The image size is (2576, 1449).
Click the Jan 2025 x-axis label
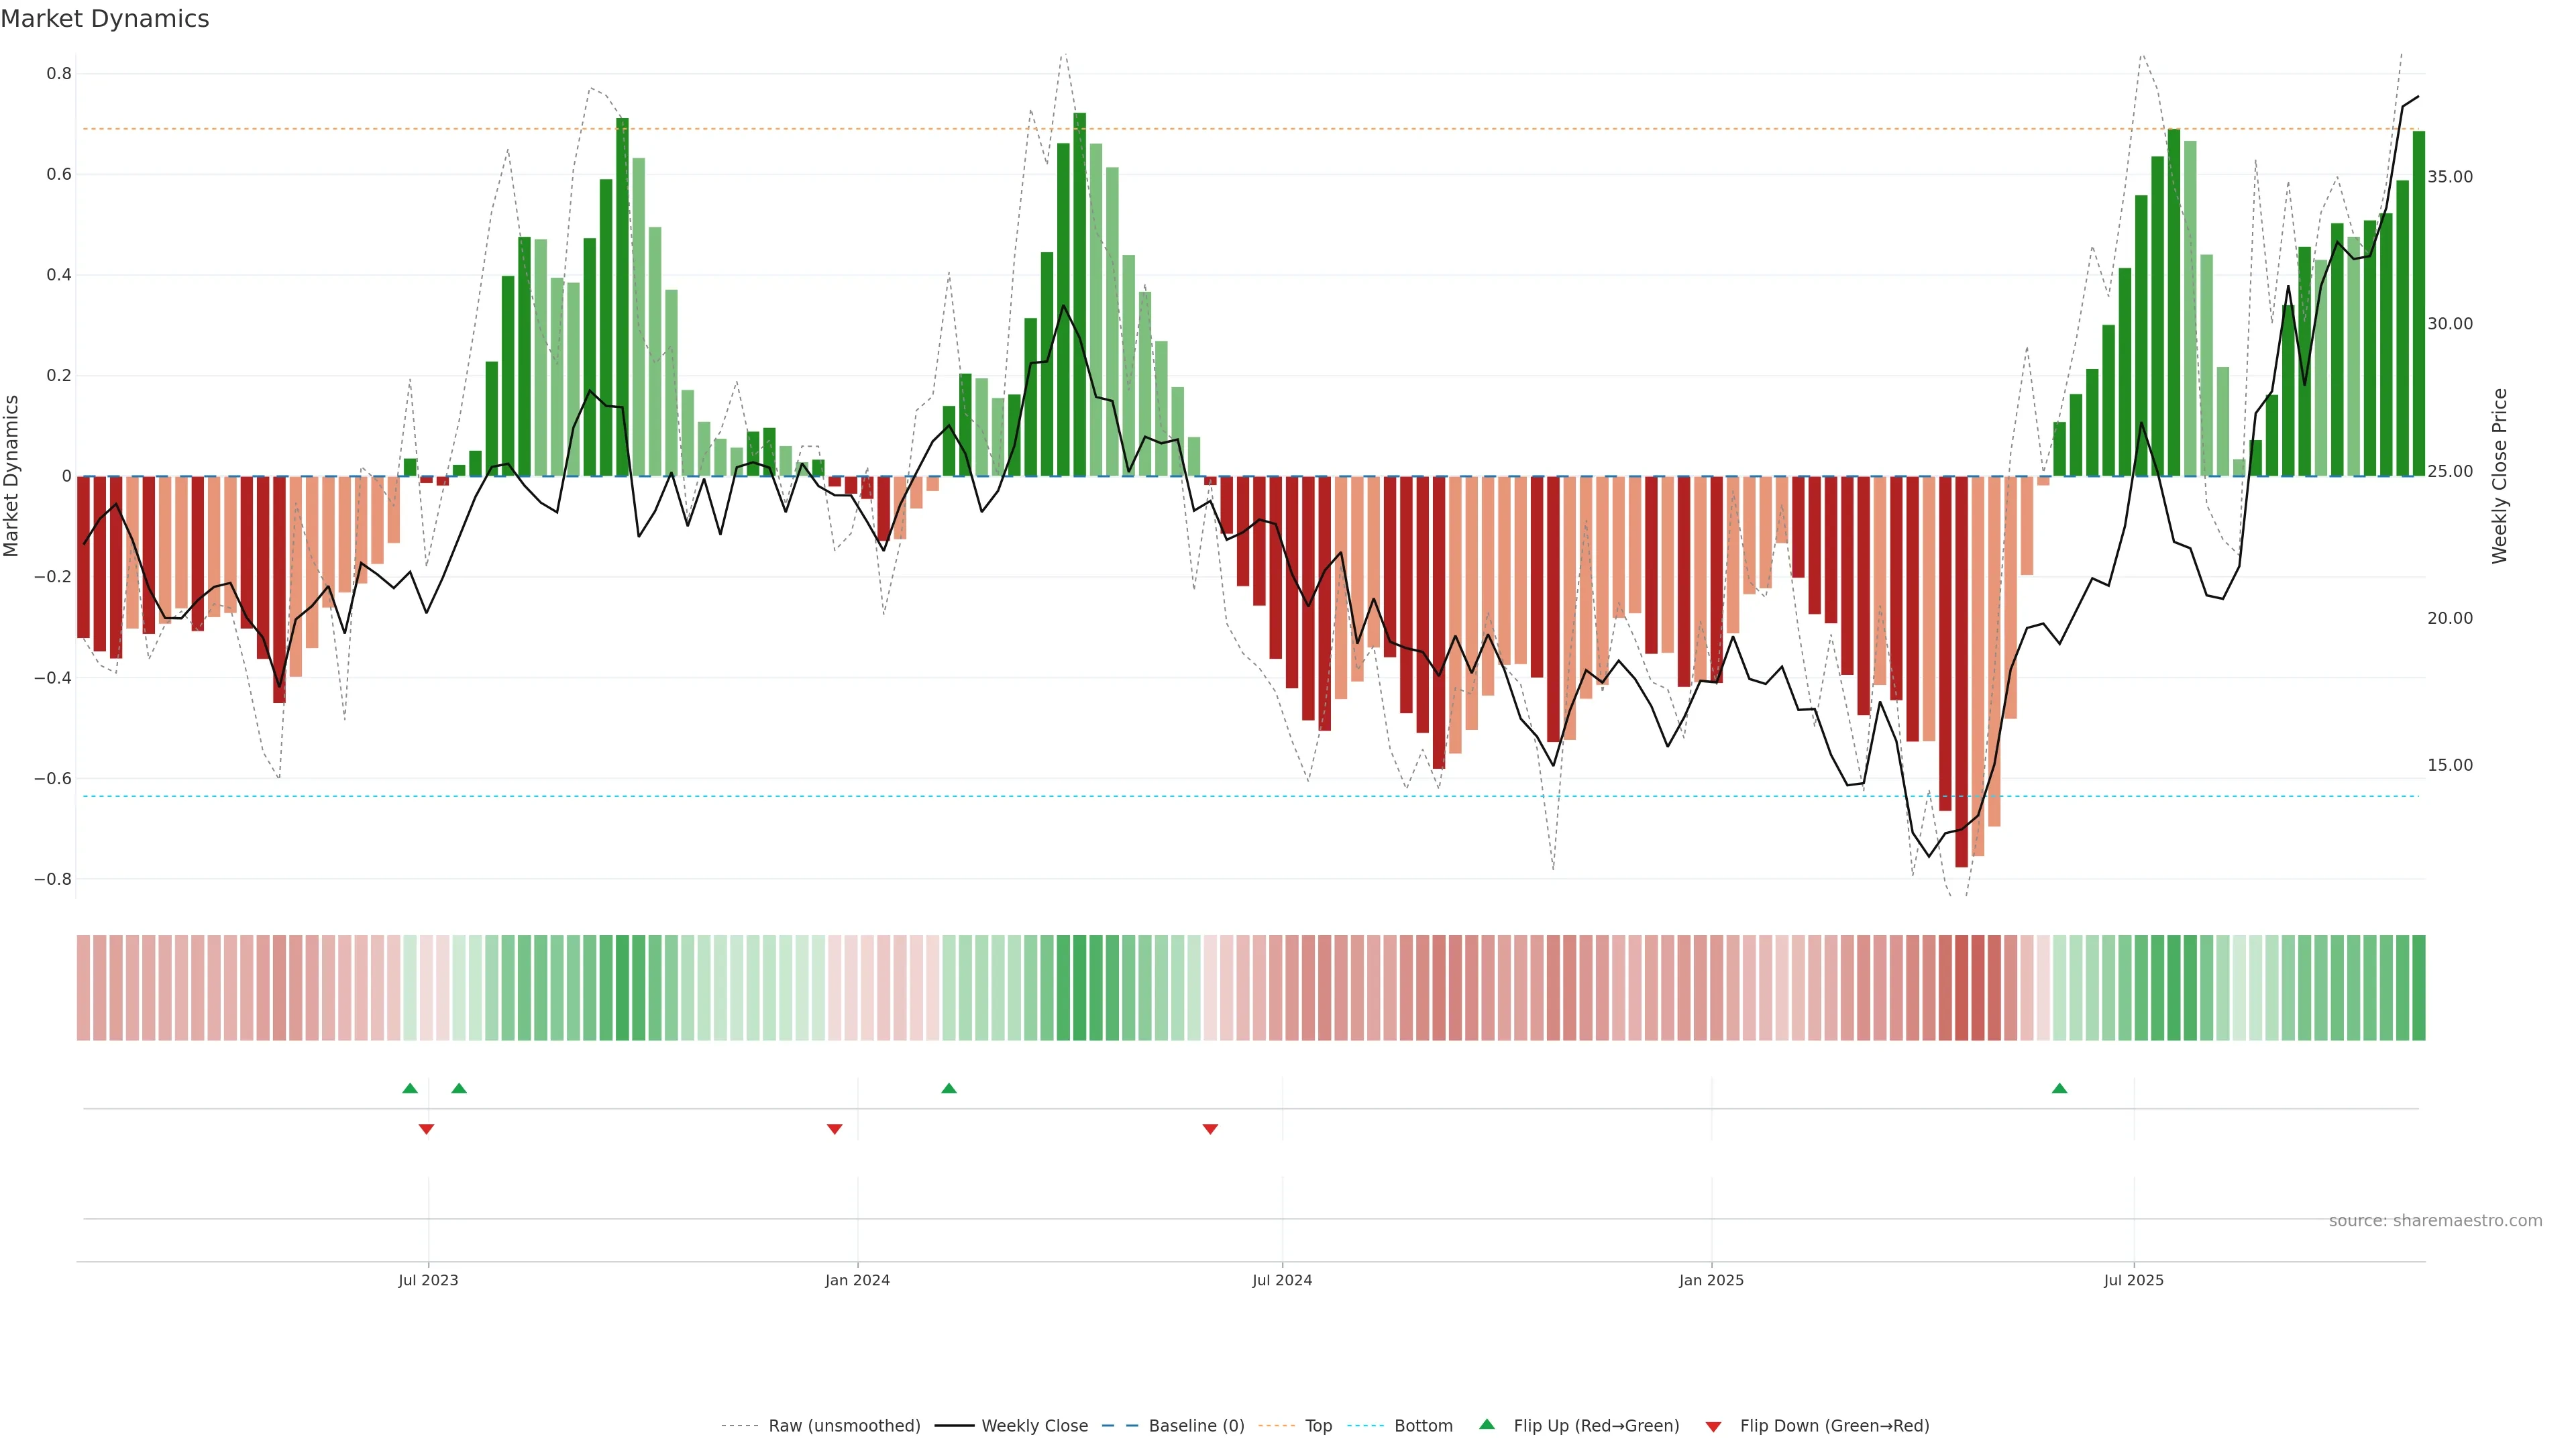coord(1711,1280)
